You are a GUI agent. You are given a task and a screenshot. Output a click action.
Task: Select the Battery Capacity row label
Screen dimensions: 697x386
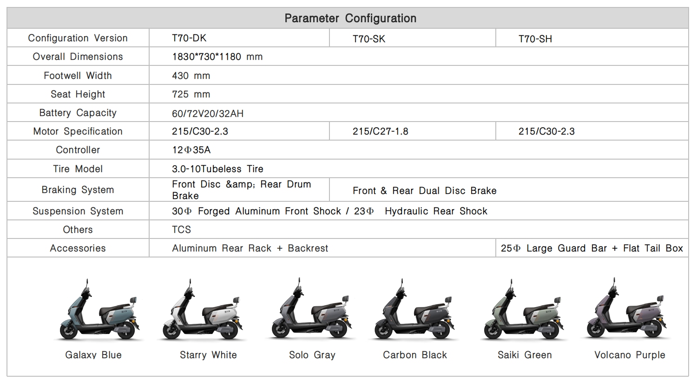78,113
